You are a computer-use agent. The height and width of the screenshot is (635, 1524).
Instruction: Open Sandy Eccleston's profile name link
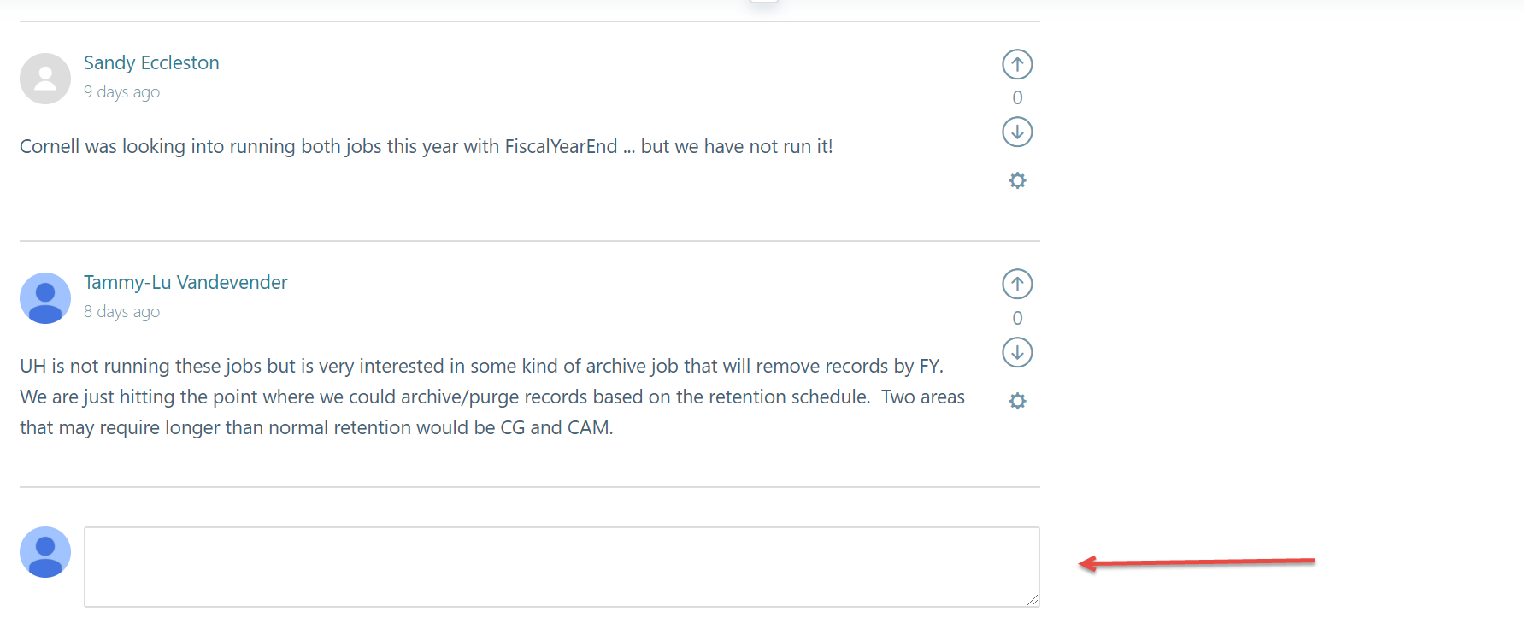tap(151, 63)
